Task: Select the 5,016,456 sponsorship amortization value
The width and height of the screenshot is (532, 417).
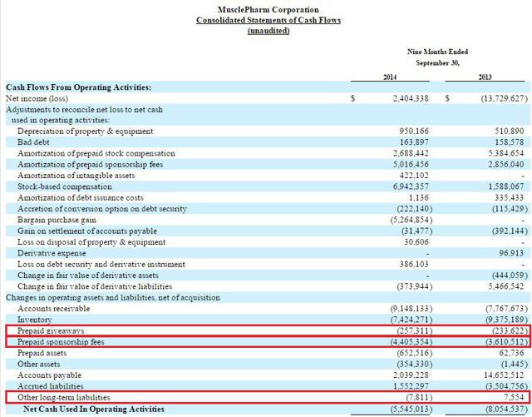Action: point(411,165)
